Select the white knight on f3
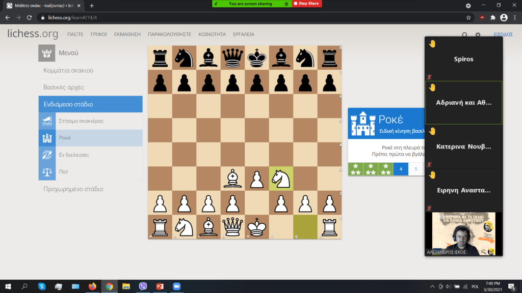This screenshot has width=522, height=293. [x=281, y=179]
